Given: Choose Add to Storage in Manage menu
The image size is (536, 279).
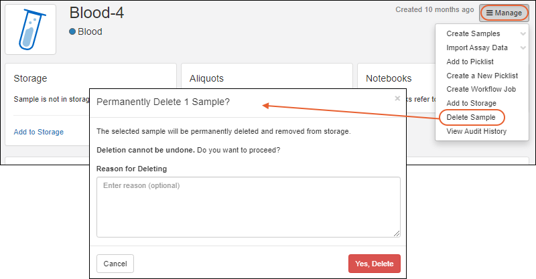Looking at the screenshot, I should click(471, 103).
